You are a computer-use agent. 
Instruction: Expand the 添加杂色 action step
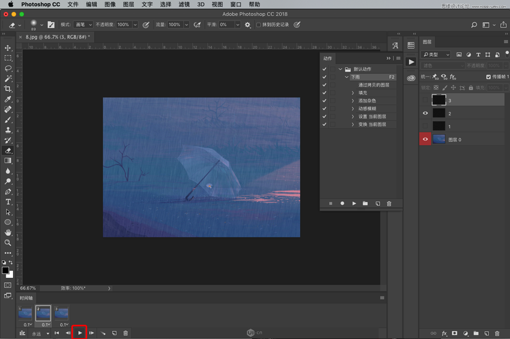(x=352, y=100)
